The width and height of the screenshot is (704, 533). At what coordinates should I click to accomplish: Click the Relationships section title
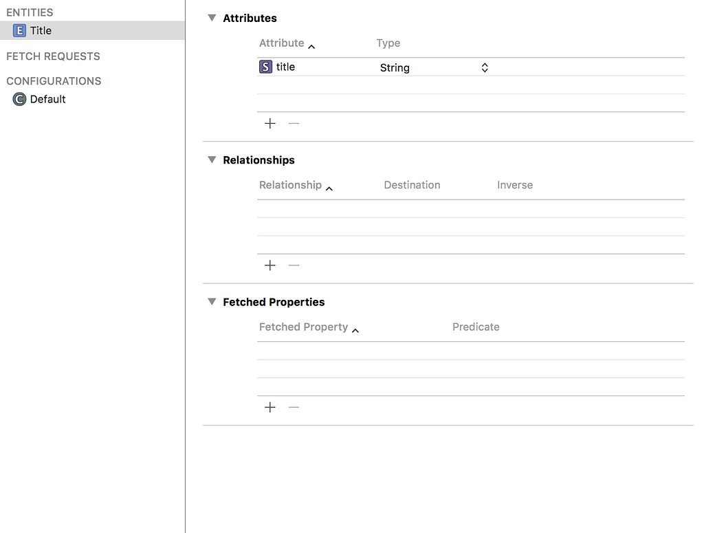258,160
